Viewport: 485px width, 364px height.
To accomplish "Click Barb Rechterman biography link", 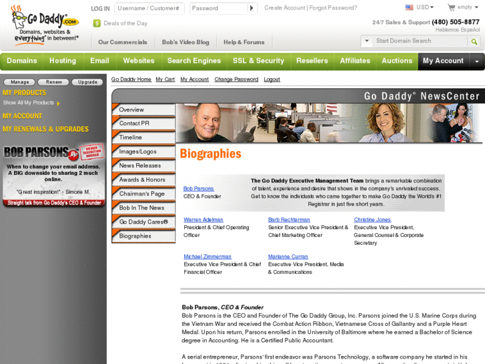I will [289, 219].
